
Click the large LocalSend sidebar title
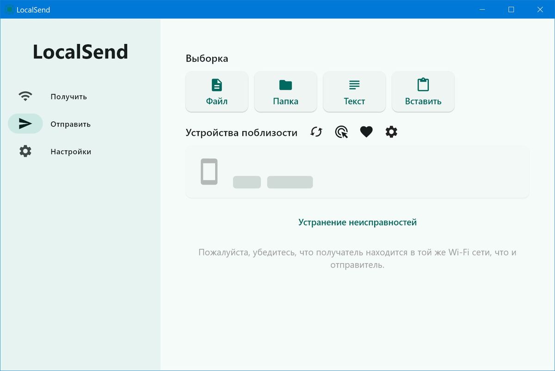80,52
